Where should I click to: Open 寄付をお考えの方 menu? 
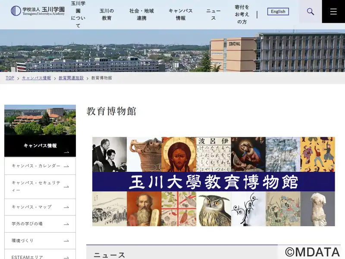coord(242,15)
